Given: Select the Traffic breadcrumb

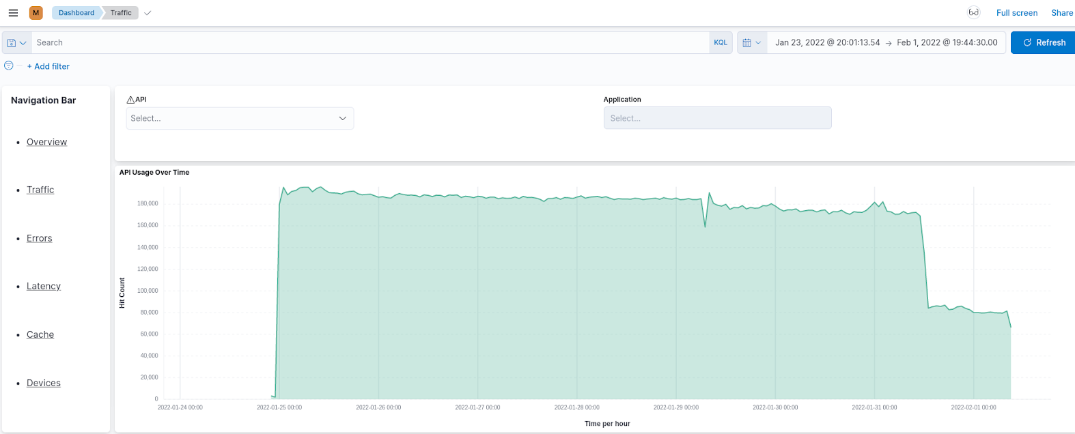Looking at the screenshot, I should (x=121, y=13).
